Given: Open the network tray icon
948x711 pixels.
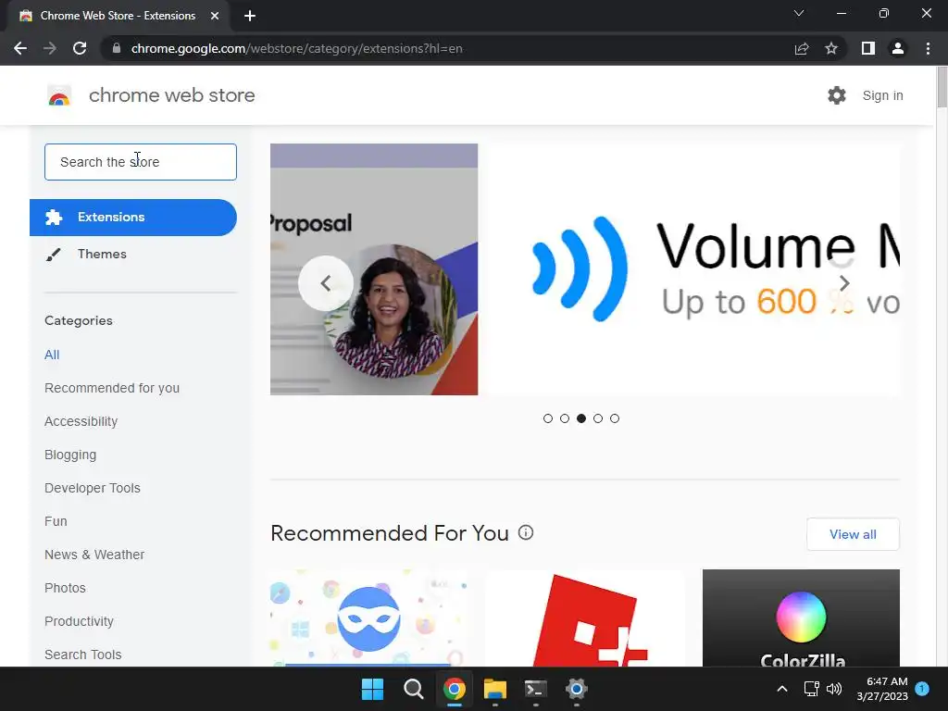Looking at the screenshot, I should click(811, 689).
